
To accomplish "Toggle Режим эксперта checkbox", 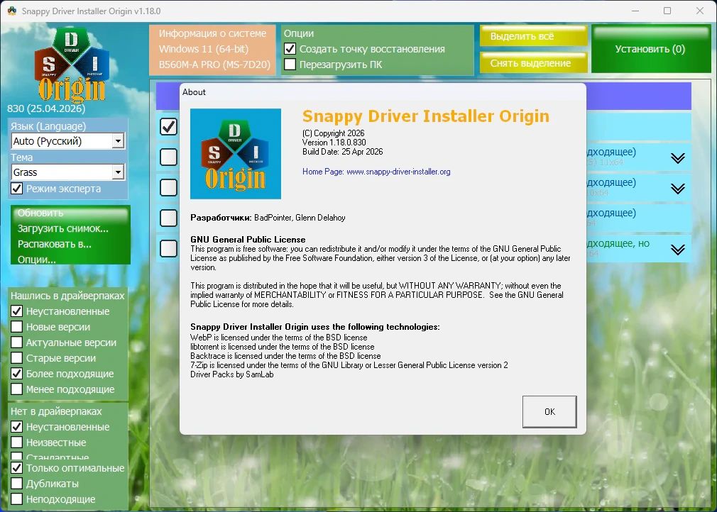I will (16, 188).
